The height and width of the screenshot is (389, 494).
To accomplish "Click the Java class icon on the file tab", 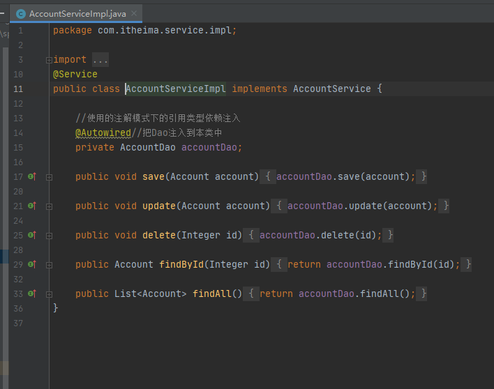I will (21, 13).
